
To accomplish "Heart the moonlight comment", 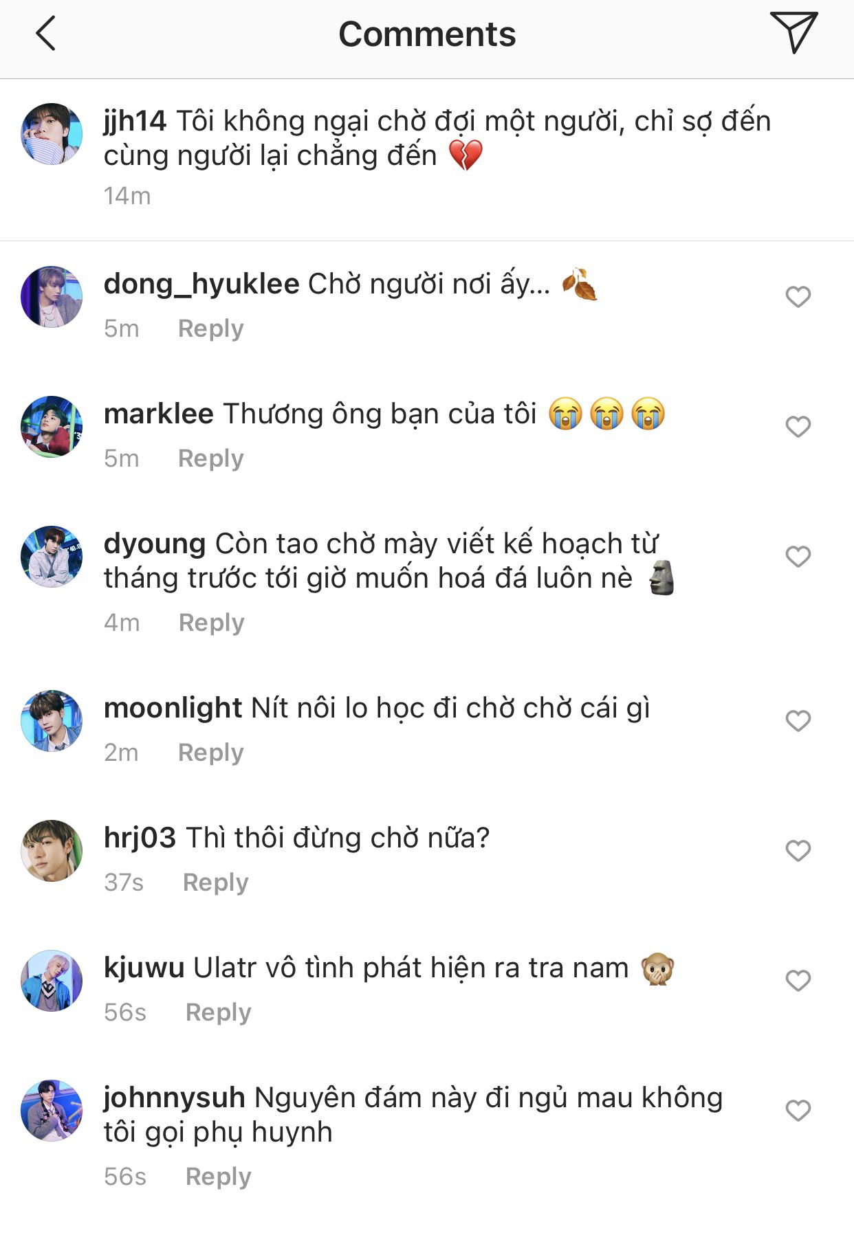I will [x=798, y=721].
